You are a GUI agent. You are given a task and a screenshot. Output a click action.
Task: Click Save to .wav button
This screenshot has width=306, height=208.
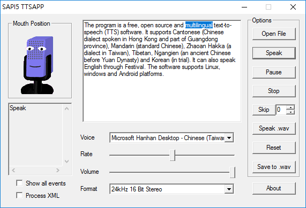pos(274,167)
